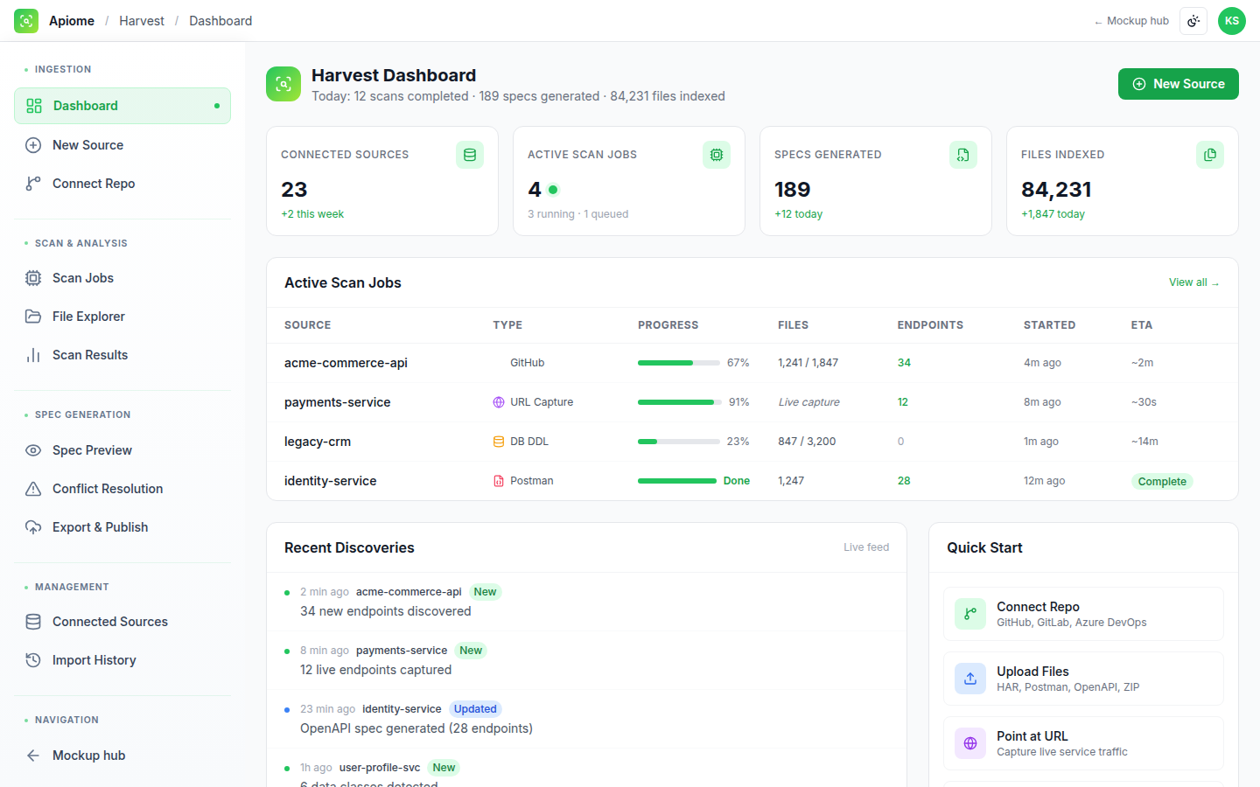Viewport: 1260px width, 787px height.
Task: Click acme-commerce-api progress bar
Action: (x=679, y=363)
